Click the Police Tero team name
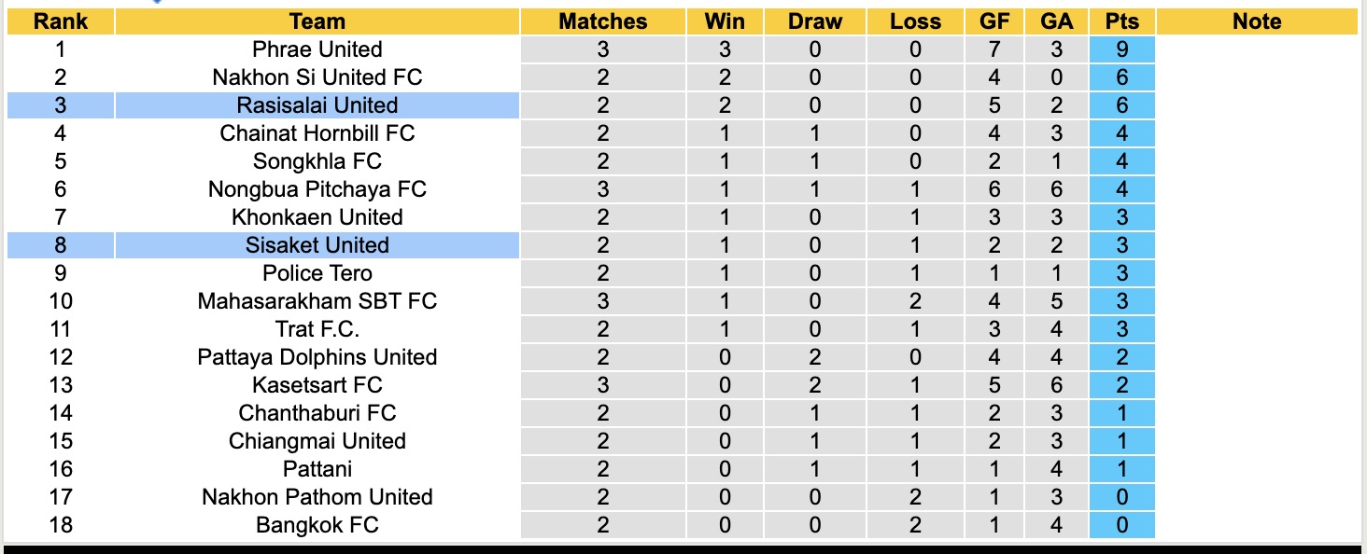1367x554 pixels. click(317, 273)
